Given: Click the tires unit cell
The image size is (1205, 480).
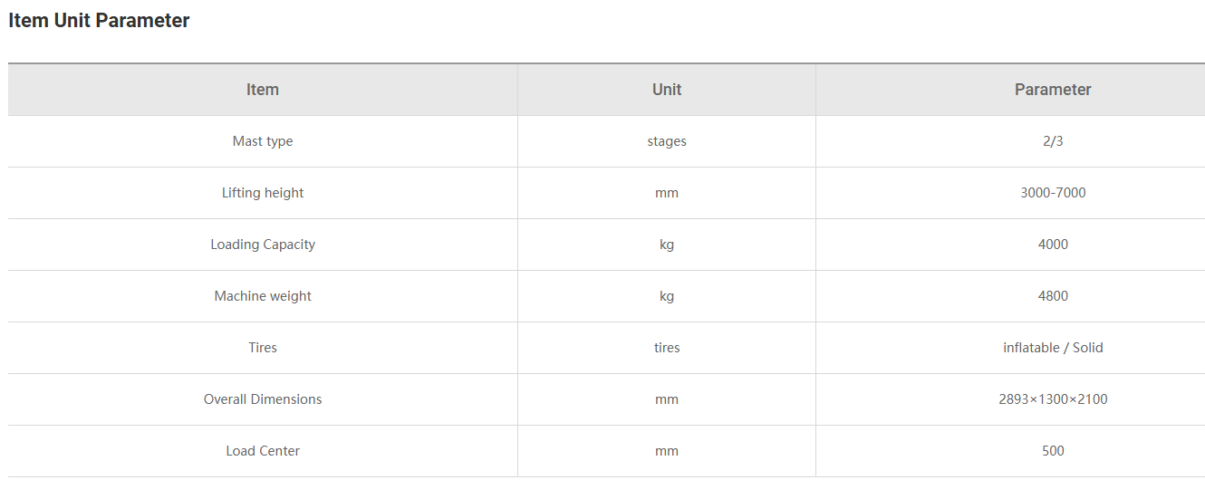Looking at the screenshot, I should (x=667, y=348).
